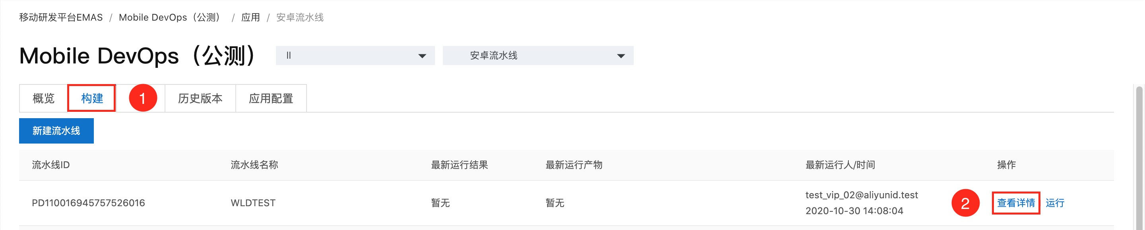1145x230 pixels.
Task: Click the red circle number 1 marker
Action: [x=143, y=98]
